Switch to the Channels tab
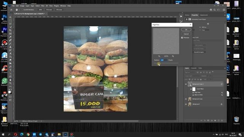Screen dimensions: 244x137 194,68
